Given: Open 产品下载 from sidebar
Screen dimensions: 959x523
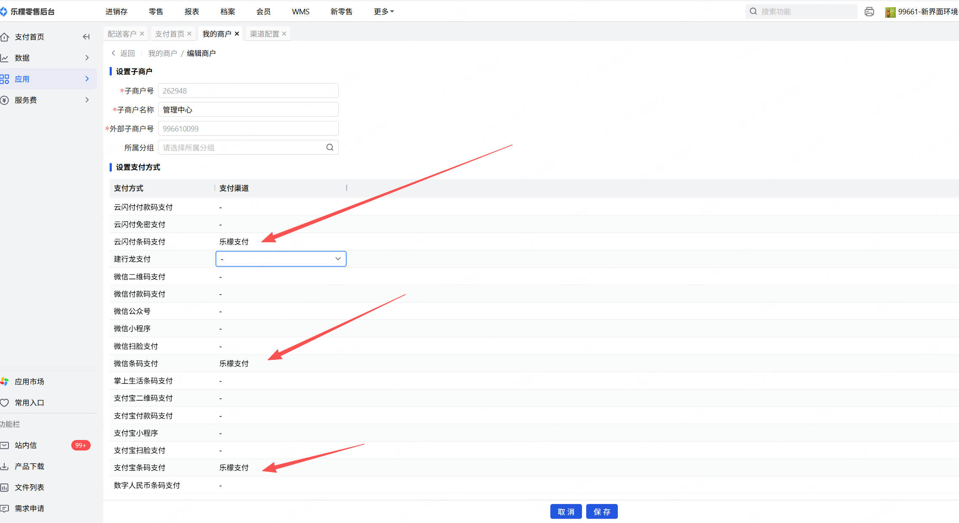Looking at the screenshot, I should click(x=29, y=467).
